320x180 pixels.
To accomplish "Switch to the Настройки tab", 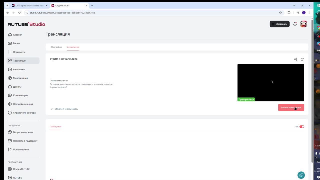I will point(56,47).
